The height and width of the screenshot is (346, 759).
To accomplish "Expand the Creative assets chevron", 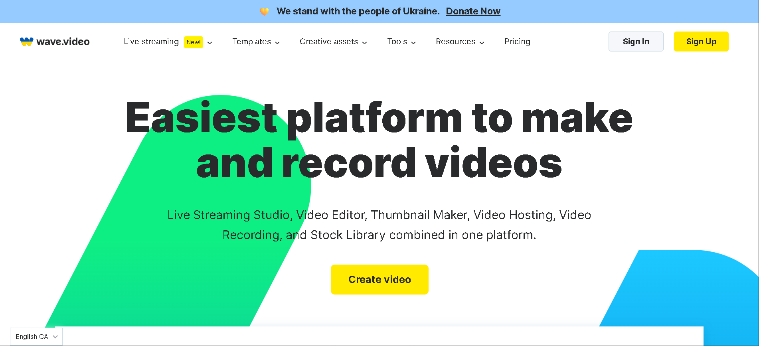I will pyautogui.click(x=365, y=43).
